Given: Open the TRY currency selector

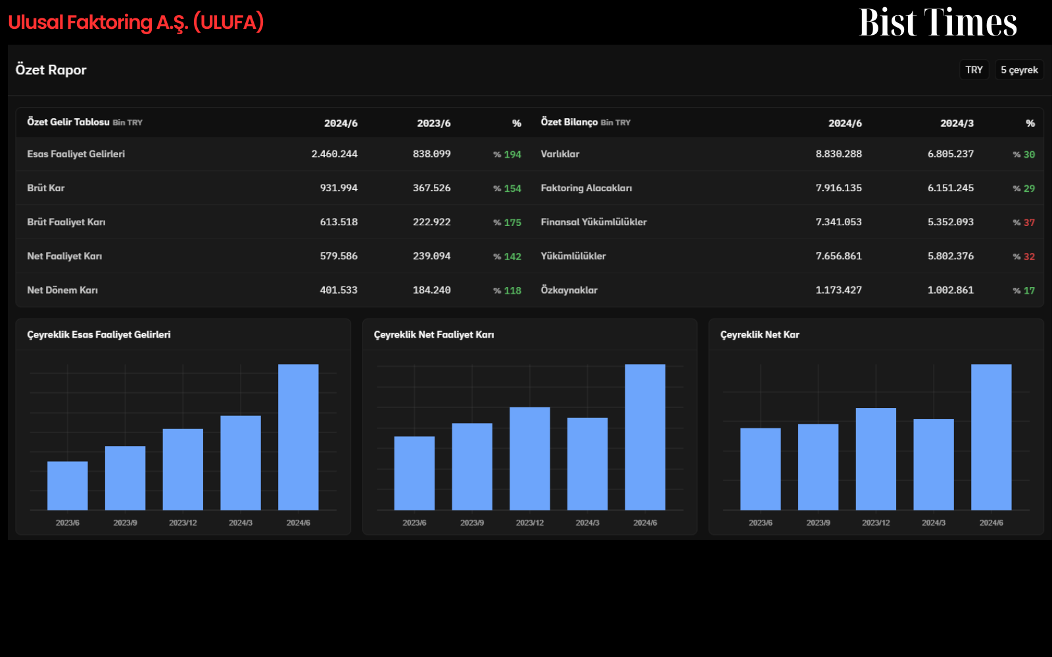Looking at the screenshot, I should click(974, 70).
